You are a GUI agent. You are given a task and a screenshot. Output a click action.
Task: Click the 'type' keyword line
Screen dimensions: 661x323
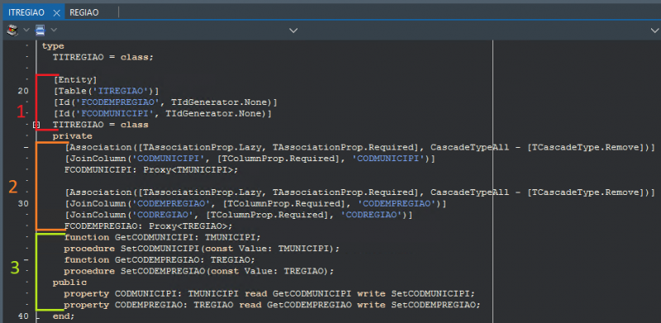pyautogui.click(x=53, y=46)
